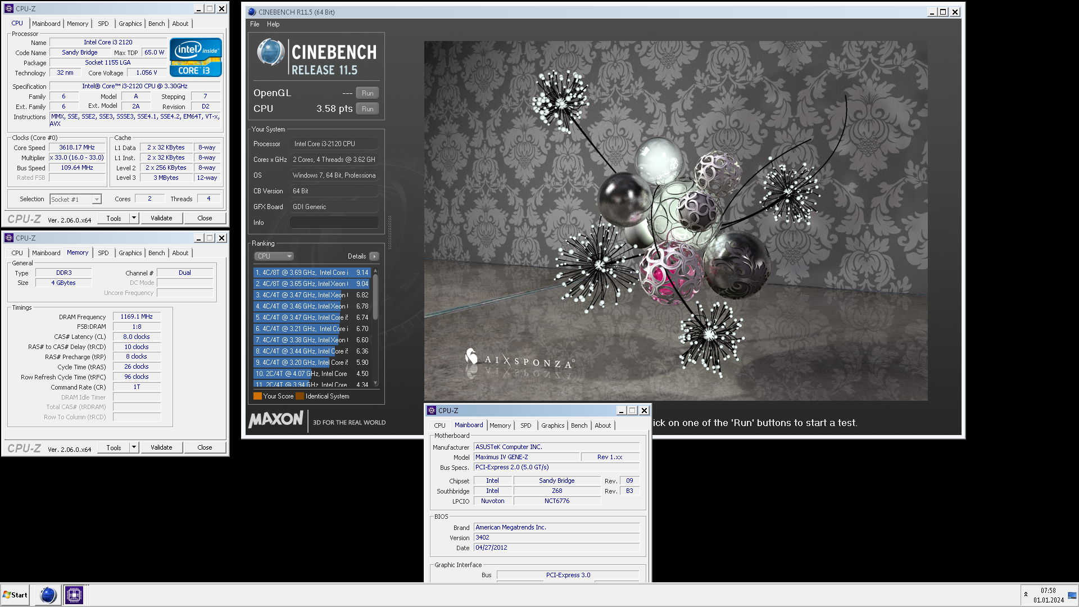
Task: Click Close button in top CPU-Z window
Action: pos(205,218)
